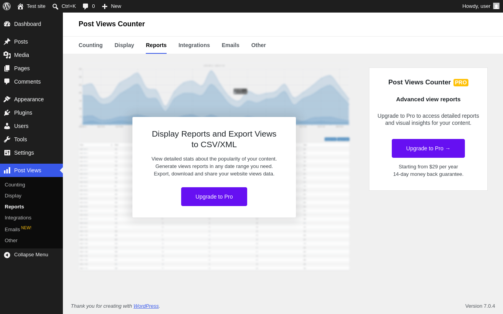
Task: Click the comments bubble icon in admin bar
Action: pos(86,6)
